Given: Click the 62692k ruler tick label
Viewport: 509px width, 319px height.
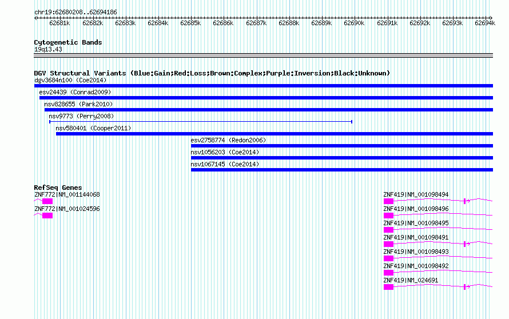Looking at the screenshot, I should 420,23.
